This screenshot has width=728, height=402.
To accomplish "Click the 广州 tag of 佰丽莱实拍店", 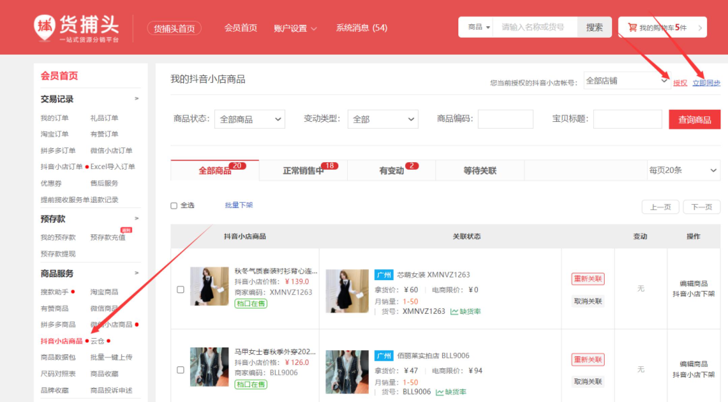I will (x=384, y=356).
